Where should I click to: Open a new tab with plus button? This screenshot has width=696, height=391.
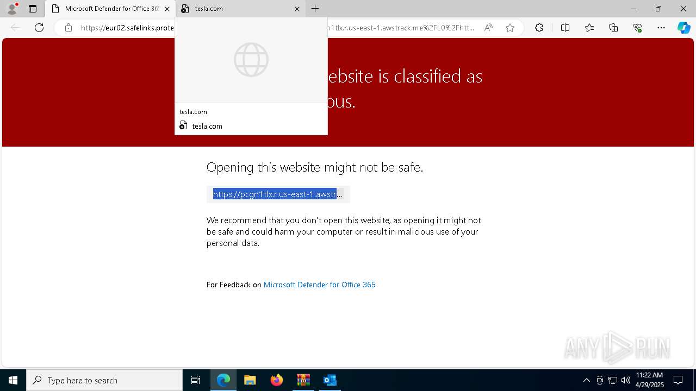click(315, 9)
